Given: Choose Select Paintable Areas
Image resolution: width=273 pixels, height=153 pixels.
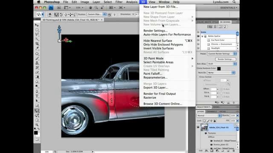Looking at the screenshot, I should (158, 62).
